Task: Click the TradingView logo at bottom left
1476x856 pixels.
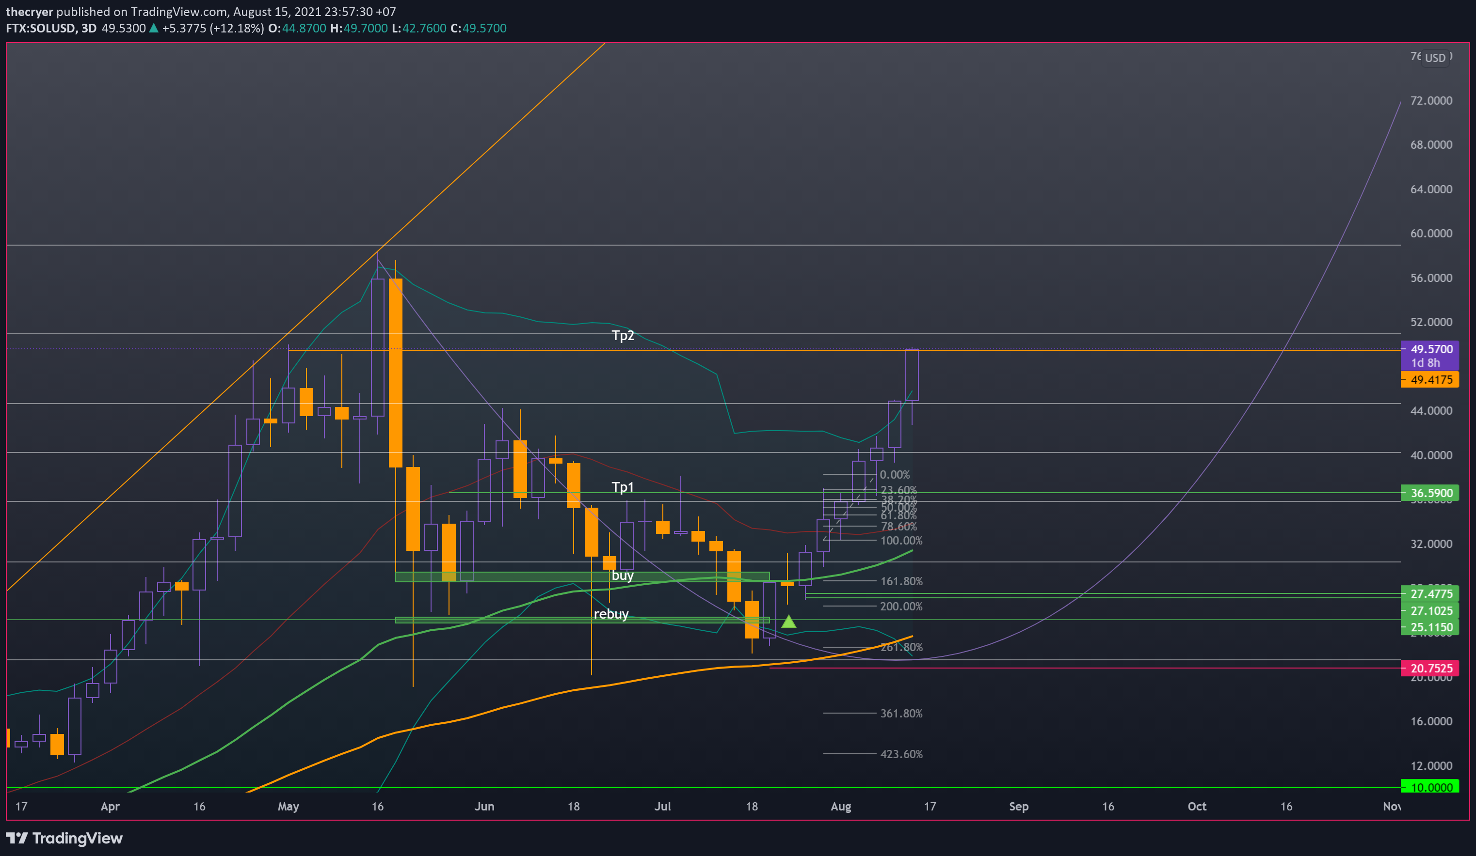Action: [64, 838]
